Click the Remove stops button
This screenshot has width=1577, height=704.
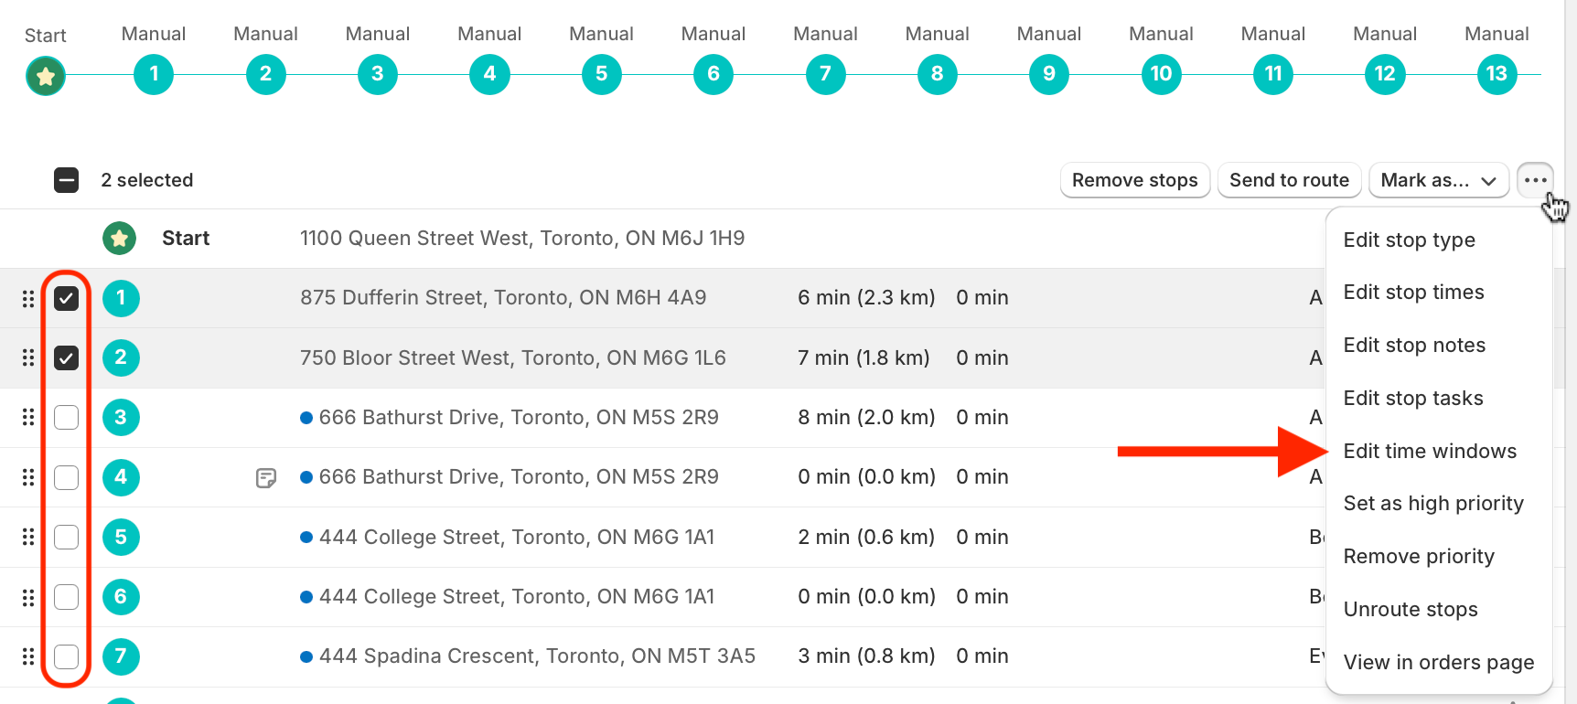[1135, 180]
